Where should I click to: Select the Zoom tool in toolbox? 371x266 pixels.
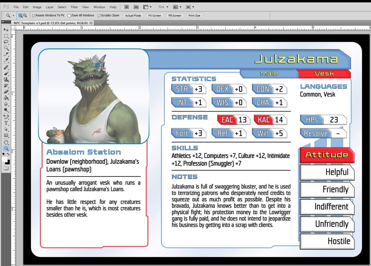[6, 149]
